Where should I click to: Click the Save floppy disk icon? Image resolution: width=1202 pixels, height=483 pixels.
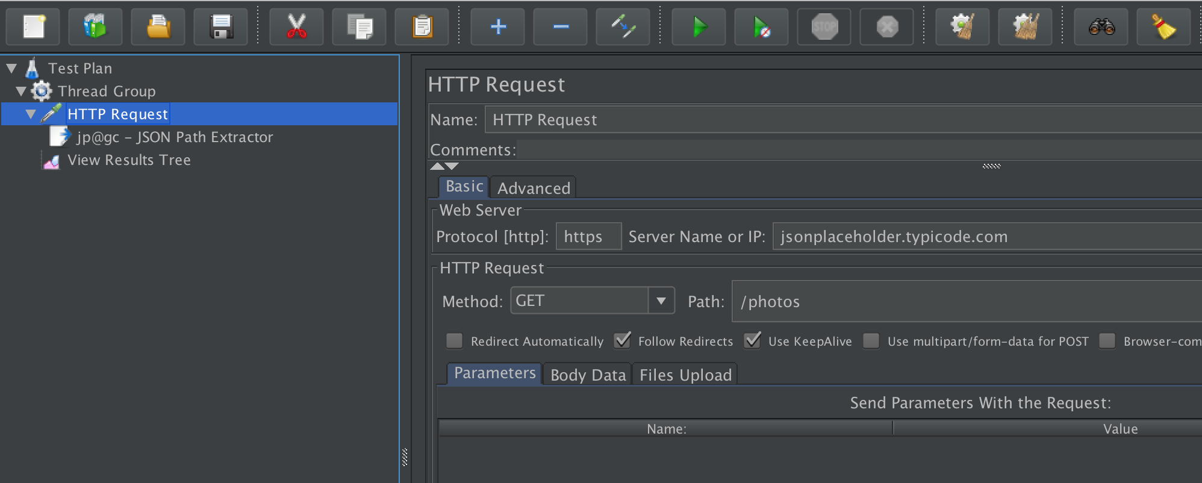point(220,26)
